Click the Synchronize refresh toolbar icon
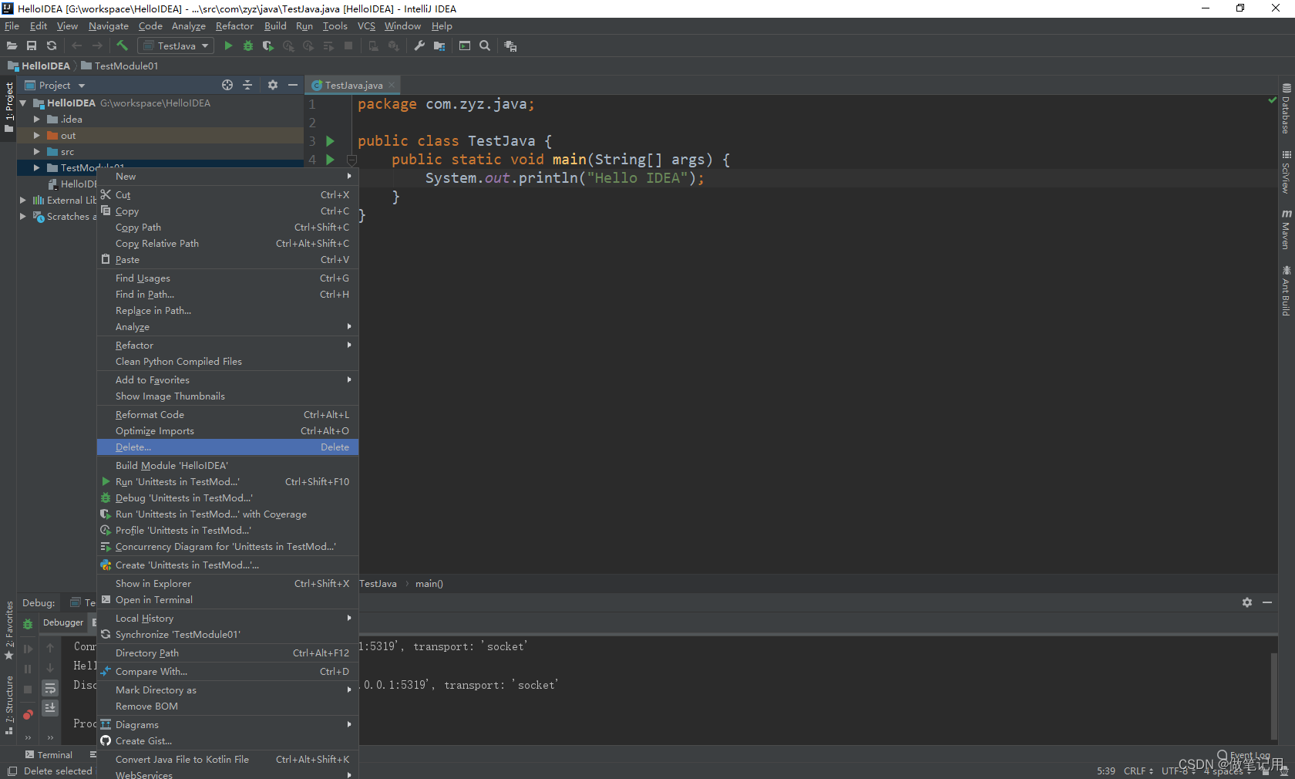This screenshot has height=779, width=1295. pyautogui.click(x=52, y=46)
